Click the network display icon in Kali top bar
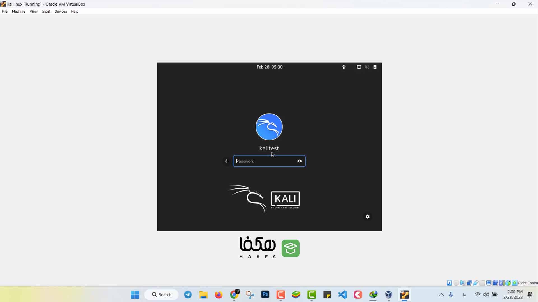The image size is (538, 302). [359, 67]
